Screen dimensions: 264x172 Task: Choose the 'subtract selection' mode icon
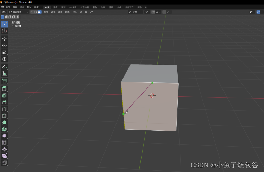pos(10,17)
